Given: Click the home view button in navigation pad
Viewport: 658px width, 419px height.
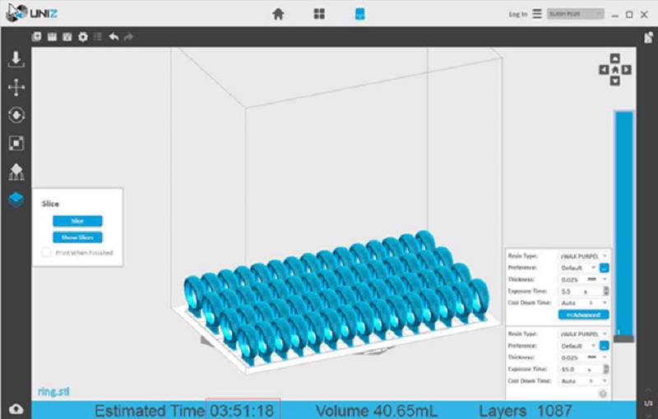Looking at the screenshot, I should point(615,70).
